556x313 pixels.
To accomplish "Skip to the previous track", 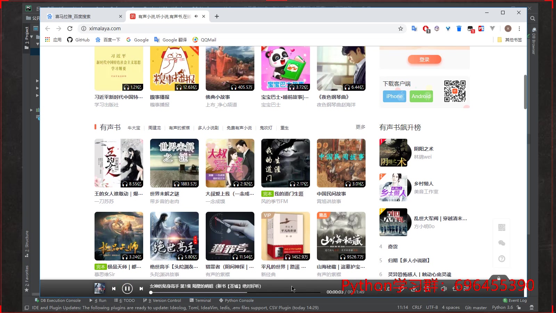I will pyautogui.click(x=114, y=289).
